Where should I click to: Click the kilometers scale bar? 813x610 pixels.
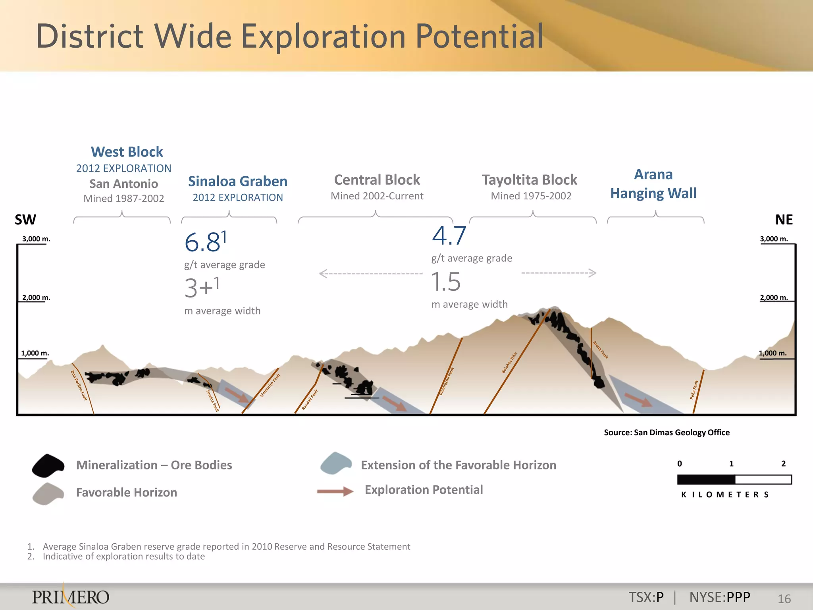[x=734, y=479]
